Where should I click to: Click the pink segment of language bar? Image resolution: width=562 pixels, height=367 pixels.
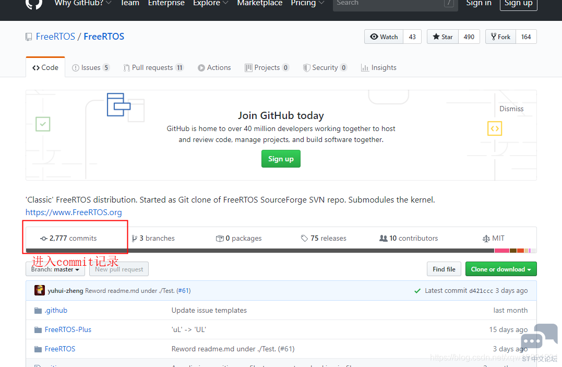[502, 251]
